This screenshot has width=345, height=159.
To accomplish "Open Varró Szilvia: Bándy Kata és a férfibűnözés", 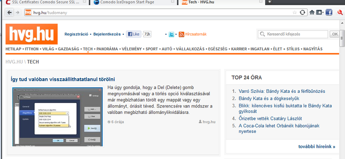I will 282,91.
